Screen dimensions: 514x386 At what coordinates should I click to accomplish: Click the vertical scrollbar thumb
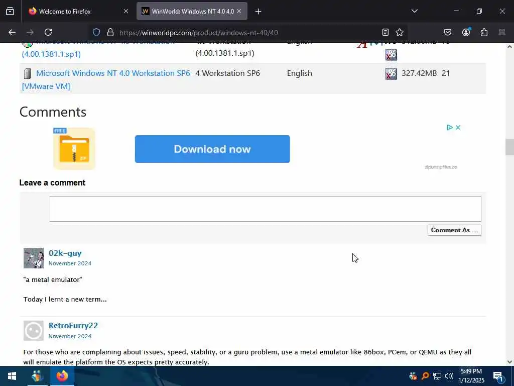pyautogui.click(x=509, y=147)
